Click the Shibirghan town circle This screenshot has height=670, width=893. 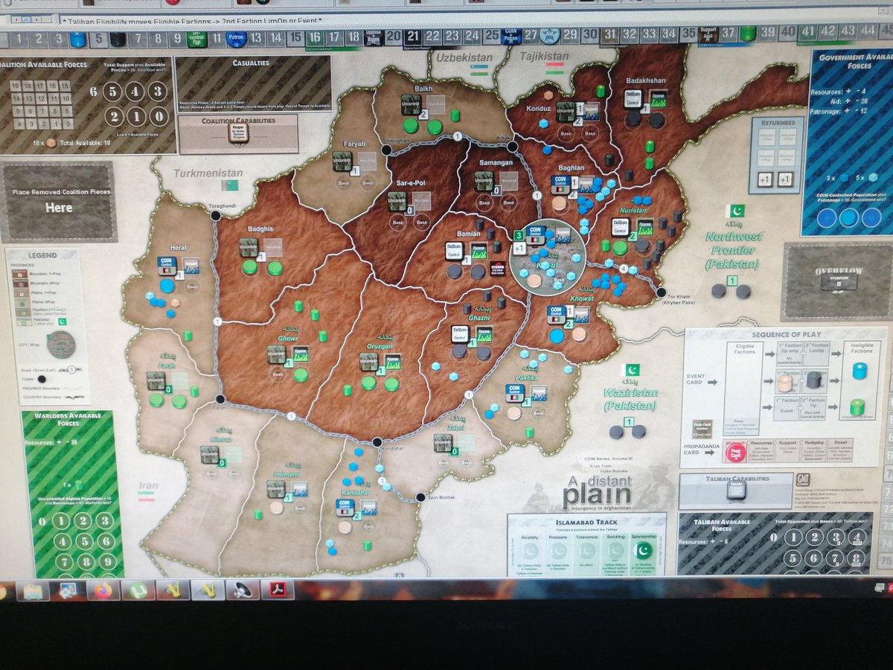point(386,150)
